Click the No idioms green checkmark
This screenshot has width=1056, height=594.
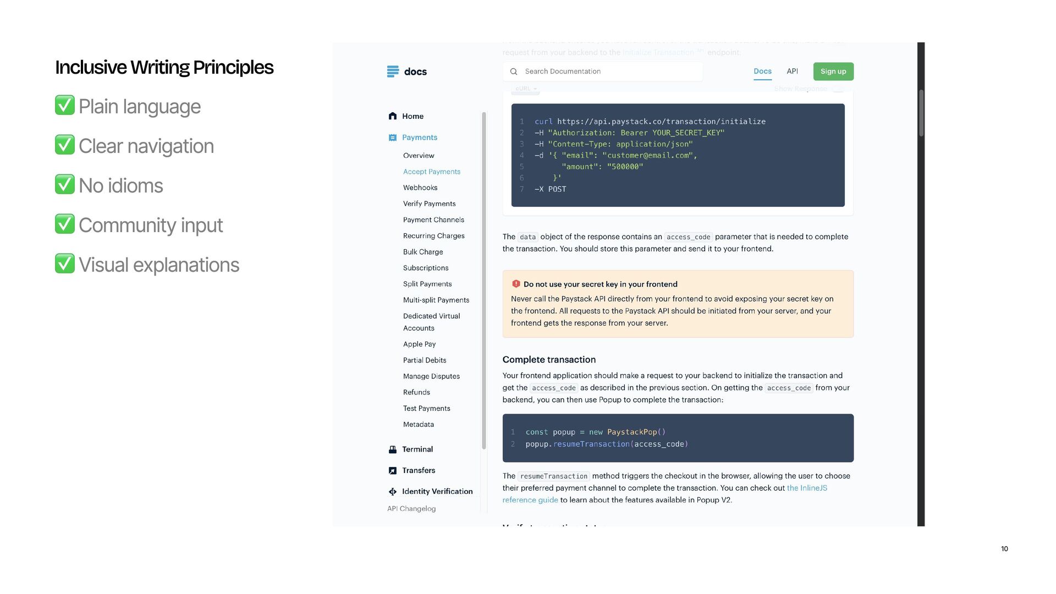coord(65,184)
